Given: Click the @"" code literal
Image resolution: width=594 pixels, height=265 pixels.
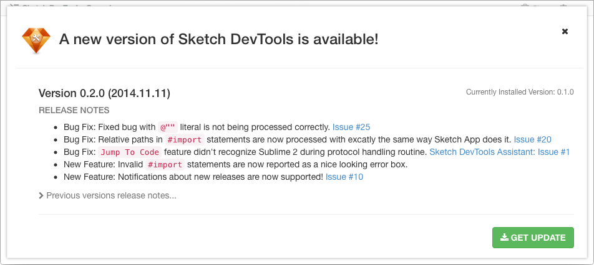Looking at the screenshot, I should tap(168, 127).
